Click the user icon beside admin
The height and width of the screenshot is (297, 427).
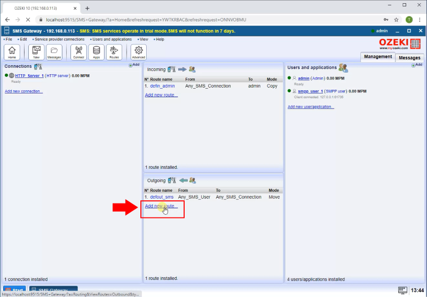pyautogui.click(x=295, y=78)
